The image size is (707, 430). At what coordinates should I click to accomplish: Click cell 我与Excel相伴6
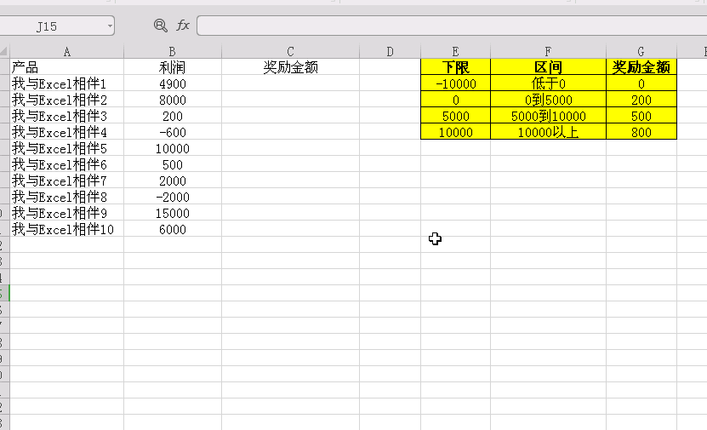pyautogui.click(x=66, y=164)
